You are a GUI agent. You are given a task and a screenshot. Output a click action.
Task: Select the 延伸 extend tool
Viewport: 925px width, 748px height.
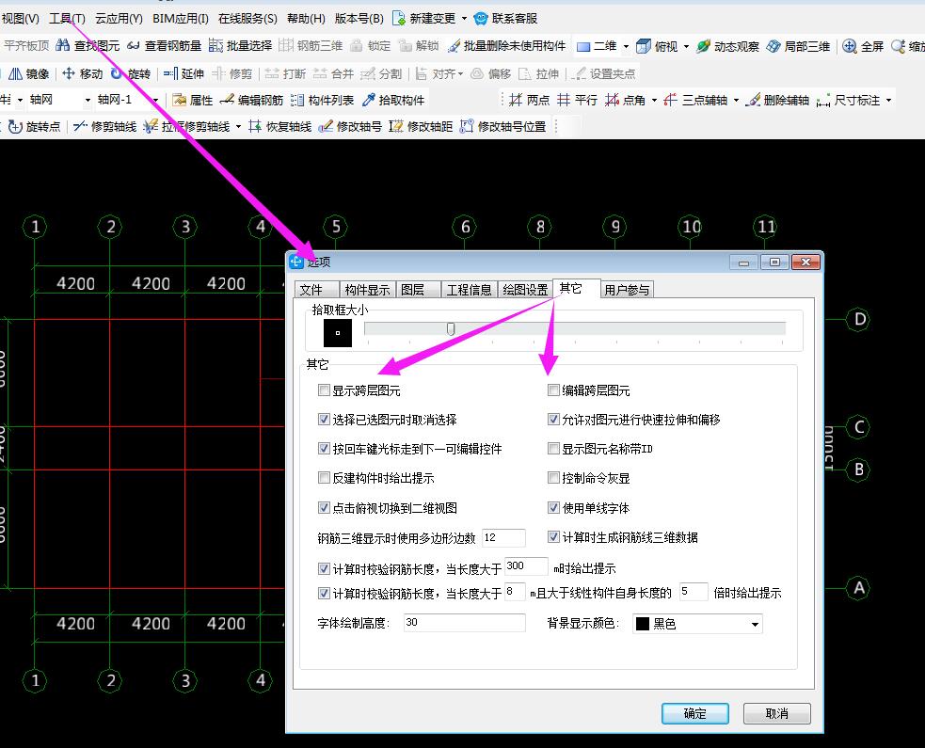[183, 73]
